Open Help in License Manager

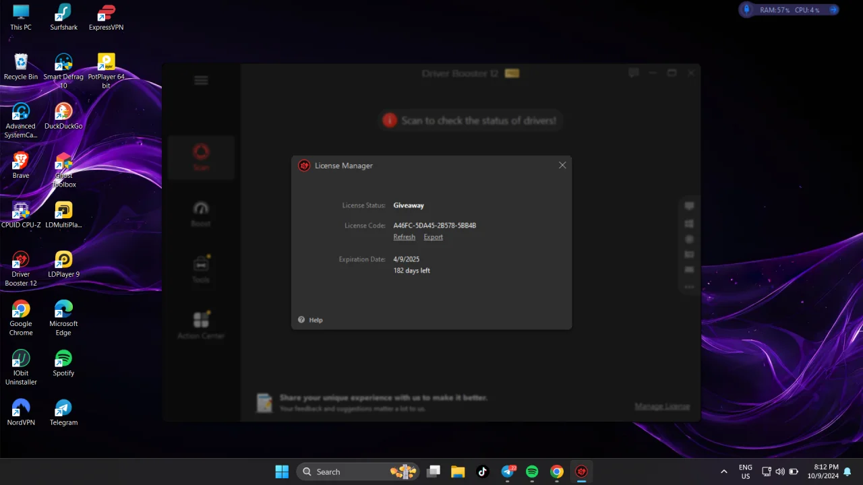pyautogui.click(x=311, y=320)
